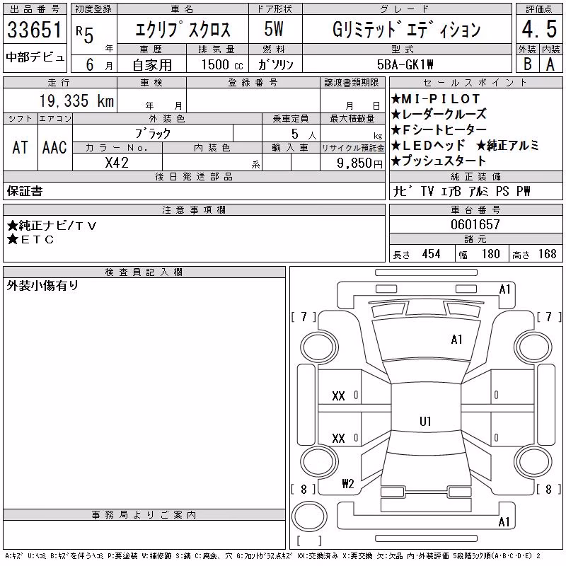
Task: Select exterior grade B under 外装
Action: pos(527,64)
